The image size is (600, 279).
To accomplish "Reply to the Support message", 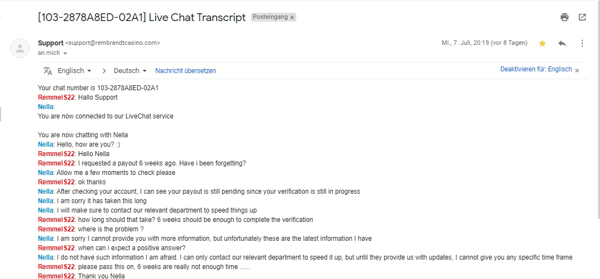I will (x=562, y=43).
